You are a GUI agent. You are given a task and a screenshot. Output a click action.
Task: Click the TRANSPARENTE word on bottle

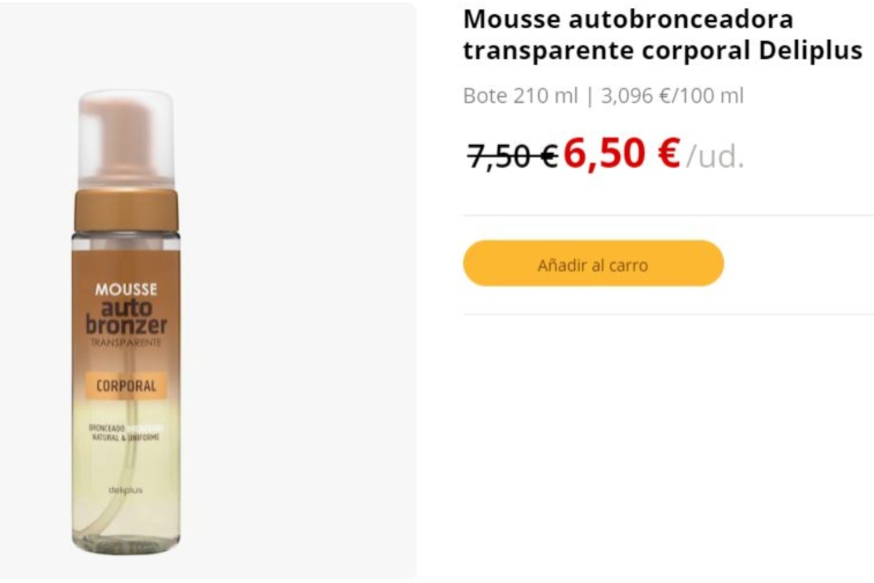126,343
